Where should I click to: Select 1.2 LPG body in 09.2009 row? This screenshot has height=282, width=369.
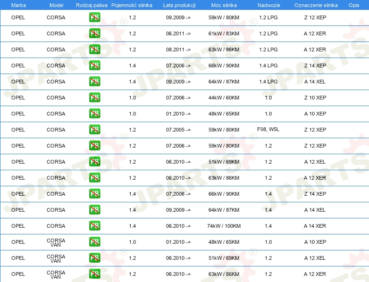pyautogui.click(x=268, y=17)
